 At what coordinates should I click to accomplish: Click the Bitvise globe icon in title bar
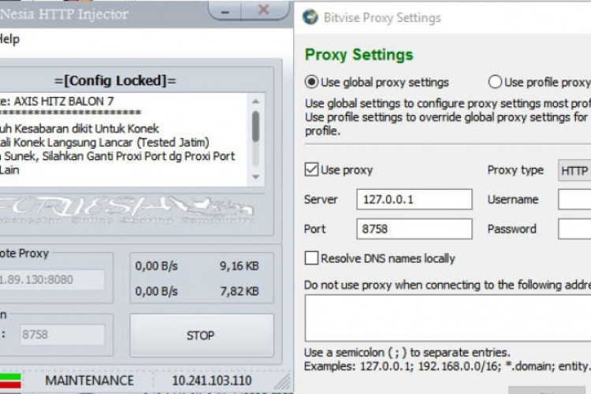[310, 17]
